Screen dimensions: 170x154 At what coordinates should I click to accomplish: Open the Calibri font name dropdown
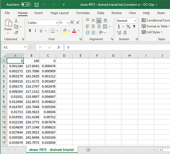(57, 23)
